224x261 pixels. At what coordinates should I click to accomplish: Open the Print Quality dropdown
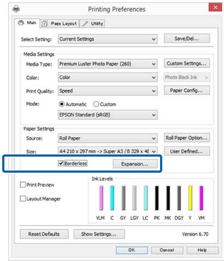click(107, 91)
